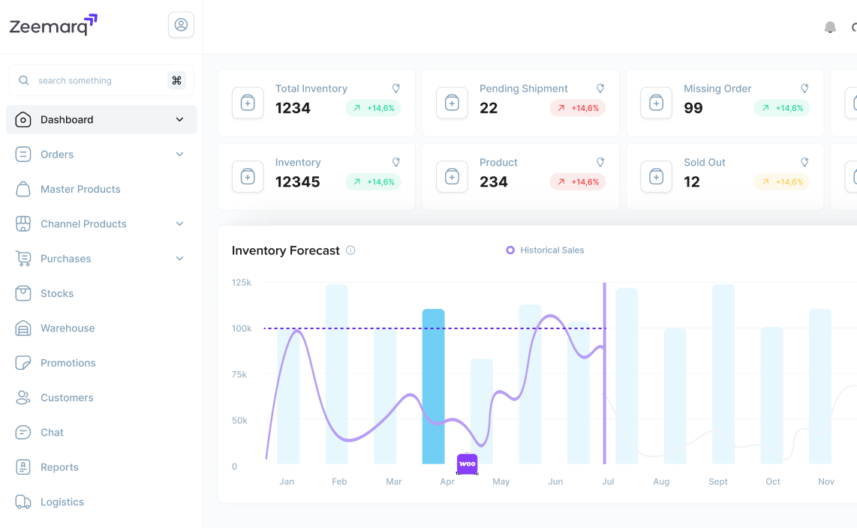Click the Inventory Forecast info icon

click(350, 250)
